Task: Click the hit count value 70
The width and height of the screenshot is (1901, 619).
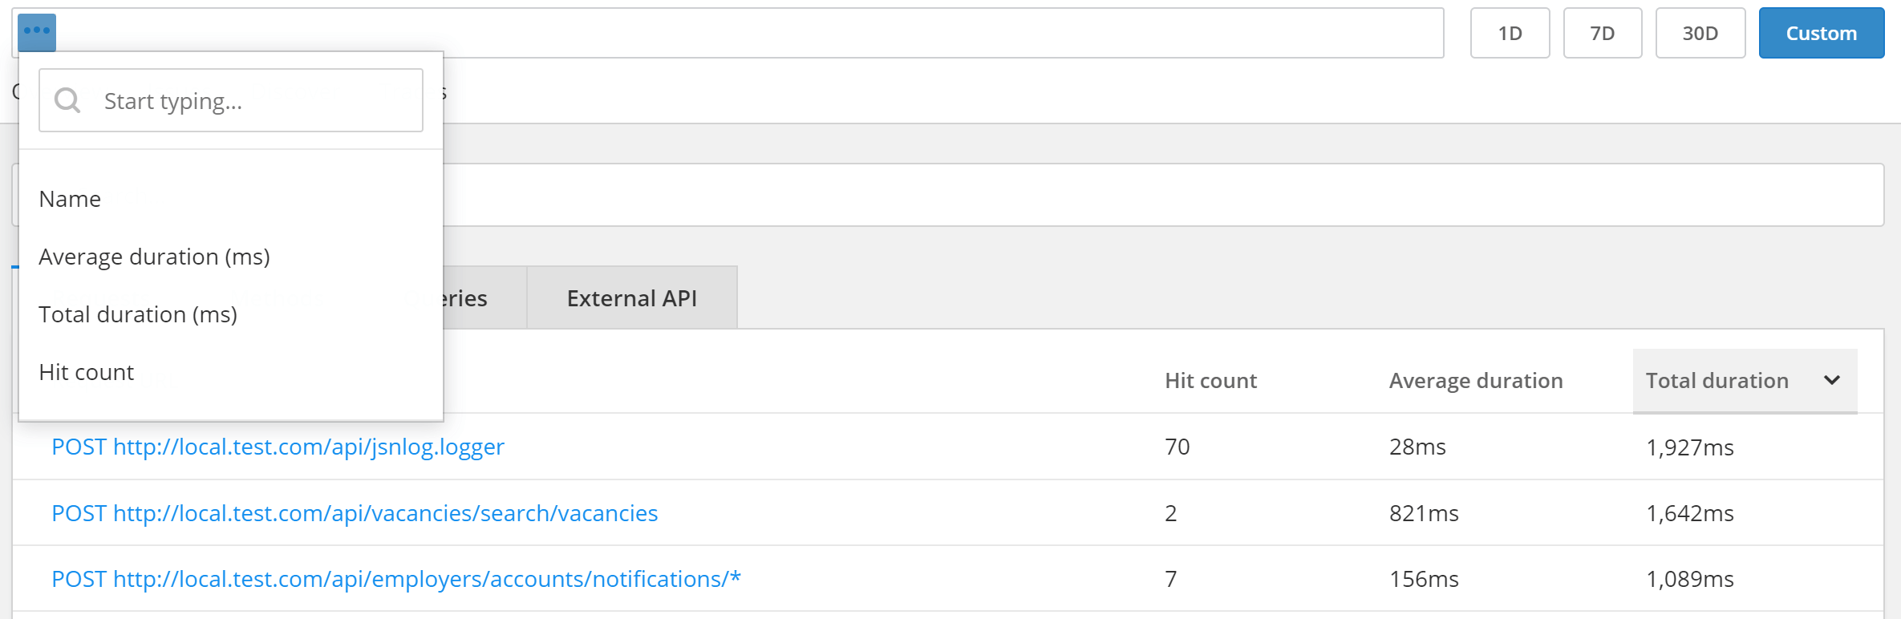Action: pos(1177,447)
